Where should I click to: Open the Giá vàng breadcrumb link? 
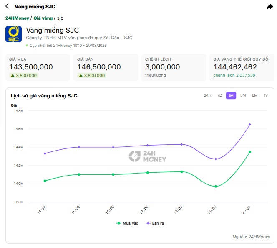tap(43, 18)
